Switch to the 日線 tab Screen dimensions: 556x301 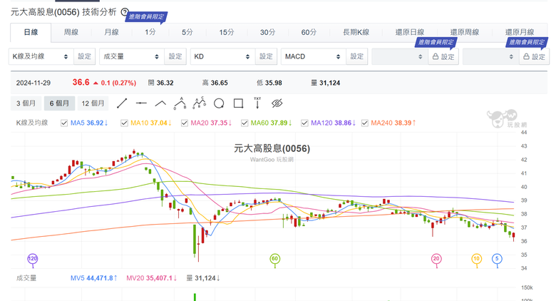[31, 32]
